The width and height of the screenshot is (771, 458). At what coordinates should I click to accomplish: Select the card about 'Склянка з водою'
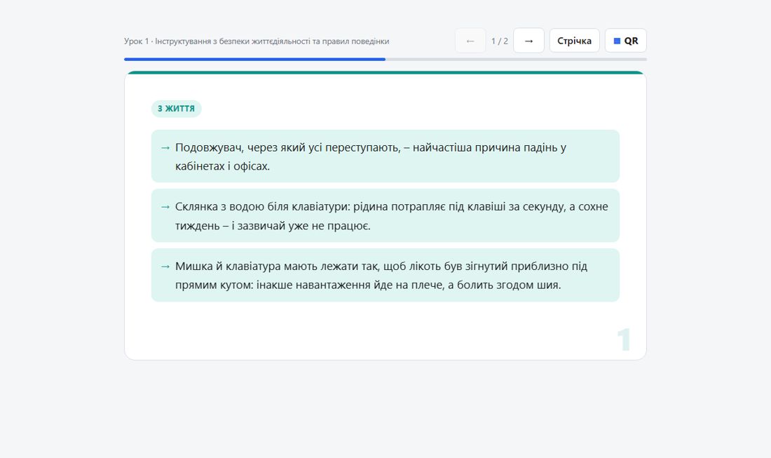[x=385, y=215]
